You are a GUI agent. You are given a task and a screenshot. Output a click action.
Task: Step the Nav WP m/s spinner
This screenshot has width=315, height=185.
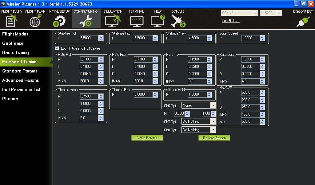tap(262, 121)
